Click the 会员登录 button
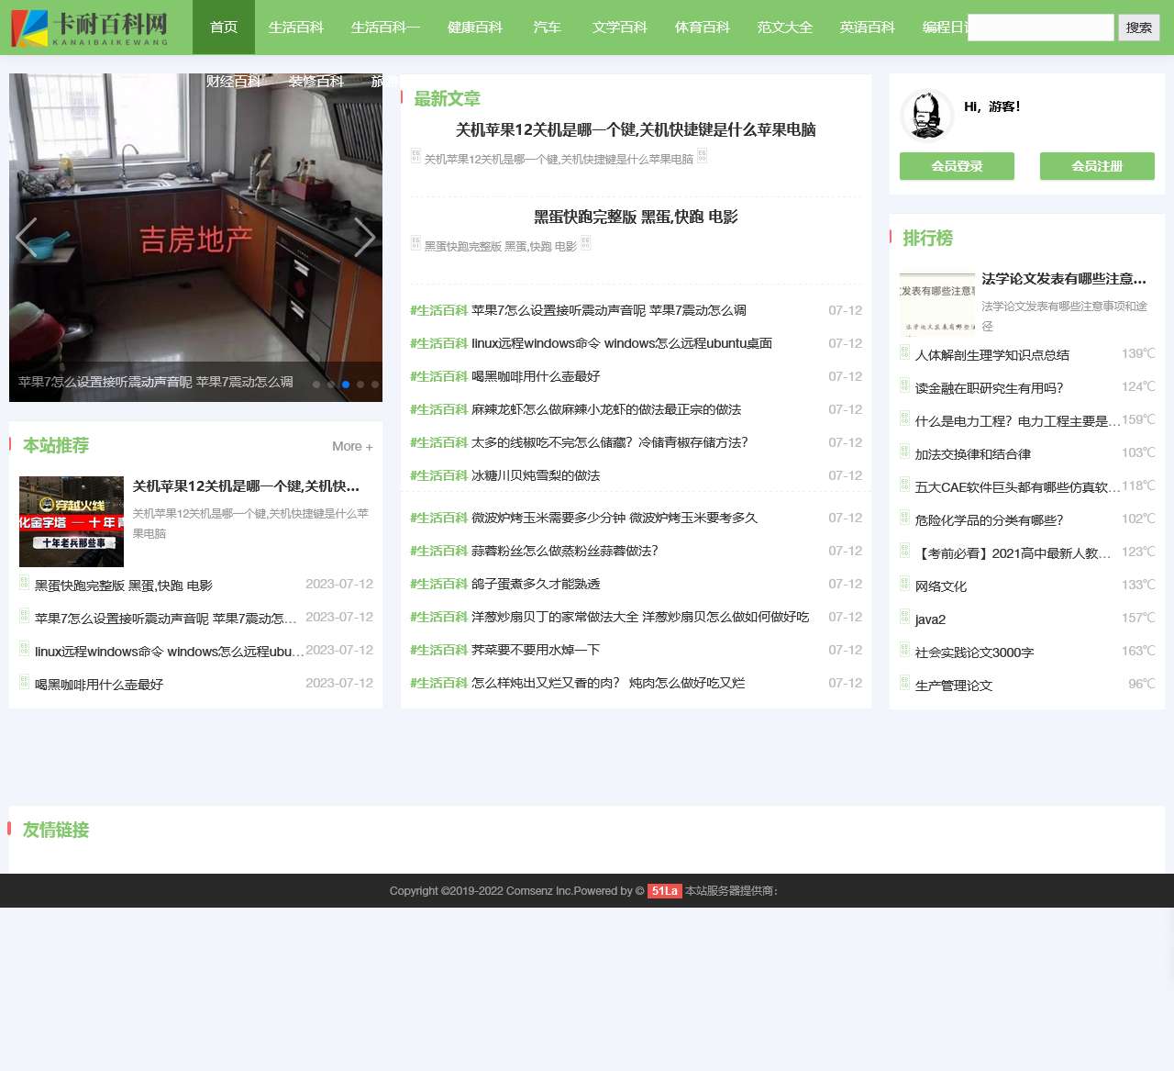This screenshot has height=1071, width=1174. tap(957, 166)
